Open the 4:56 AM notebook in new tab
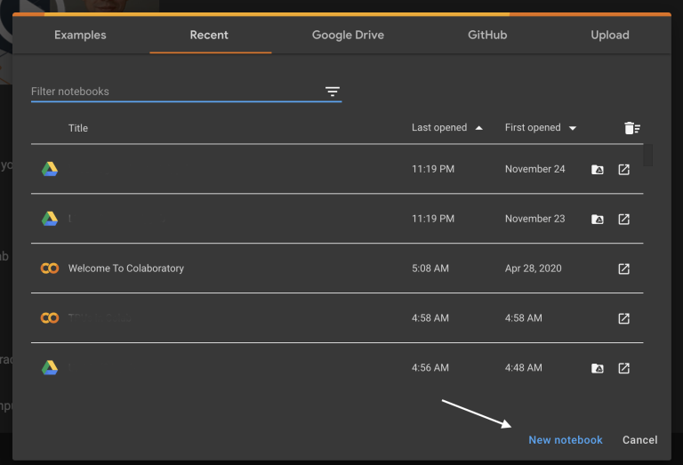 tap(624, 368)
